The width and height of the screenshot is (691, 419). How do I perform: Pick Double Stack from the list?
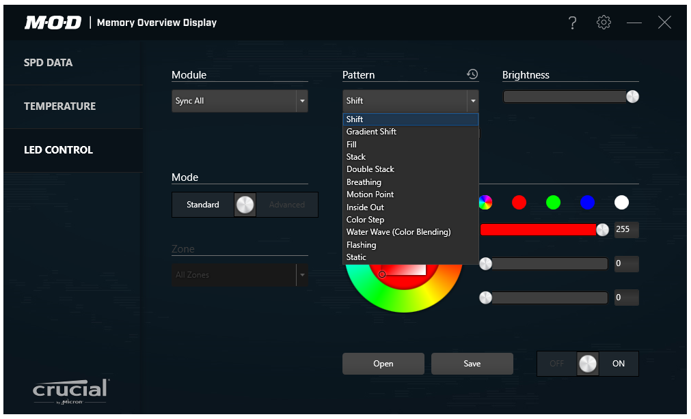pyautogui.click(x=411, y=169)
